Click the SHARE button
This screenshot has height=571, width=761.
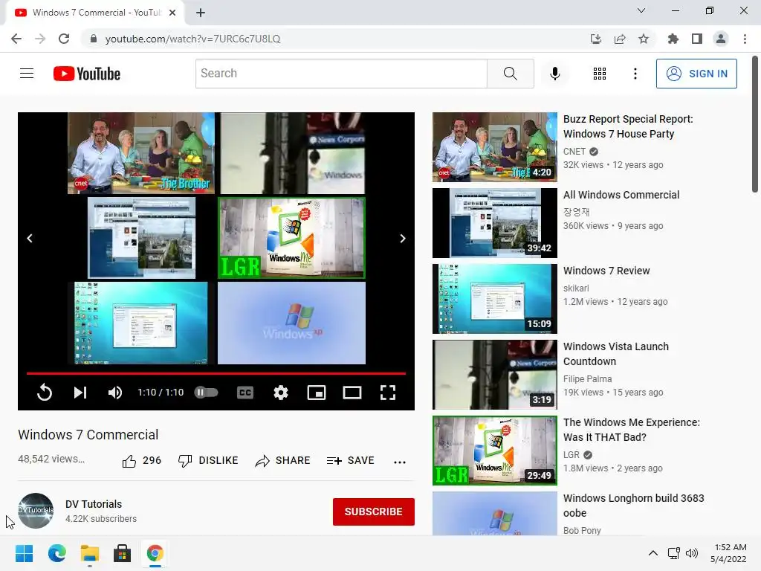click(x=282, y=460)
